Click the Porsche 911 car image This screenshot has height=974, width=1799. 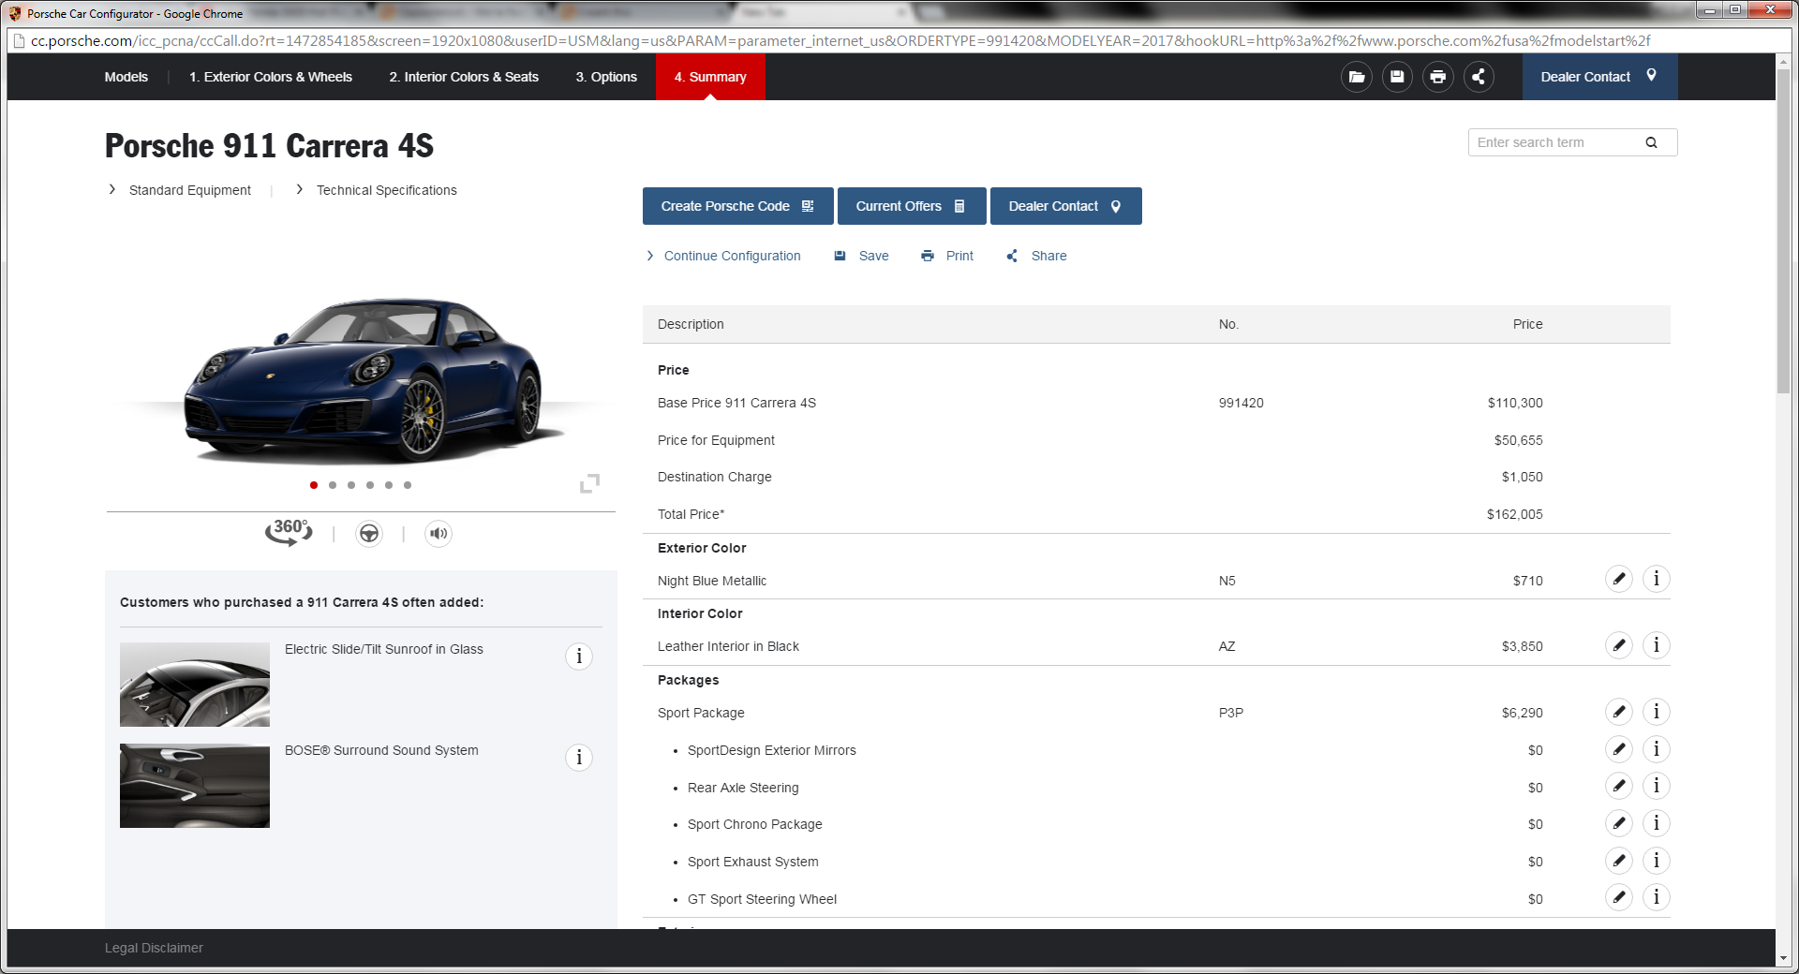point(364,379)
